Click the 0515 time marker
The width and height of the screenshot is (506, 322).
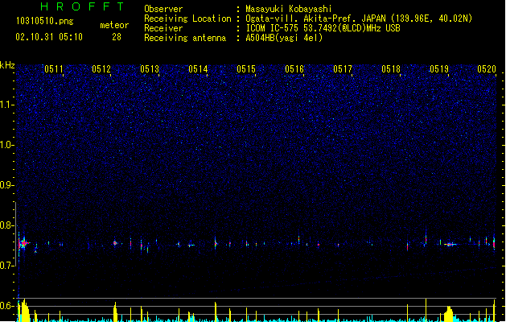click(246, 69)
